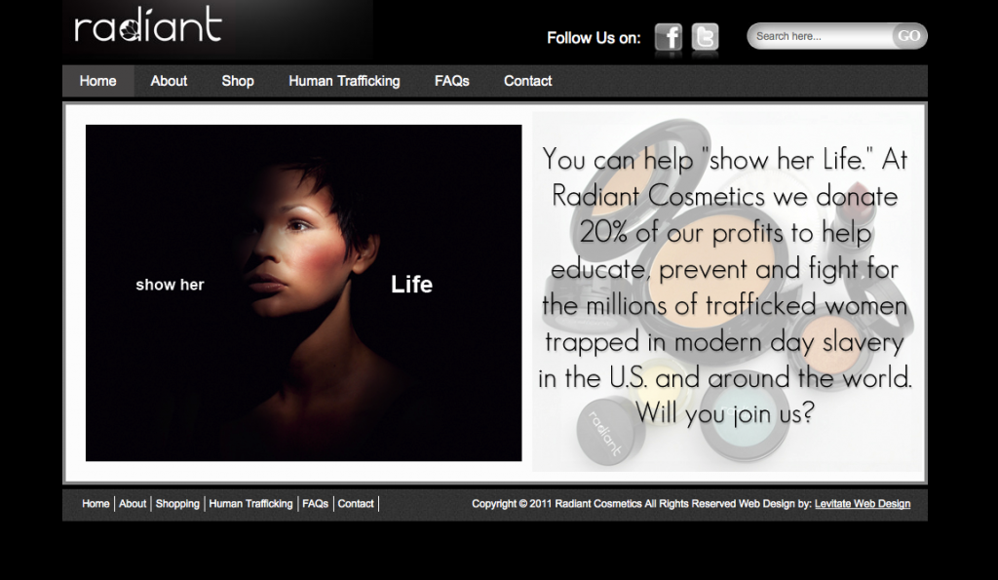This screenshot has width=998, height=580.
Task: Open Human Trafficking in top navigation
Action: click(344, 81)
